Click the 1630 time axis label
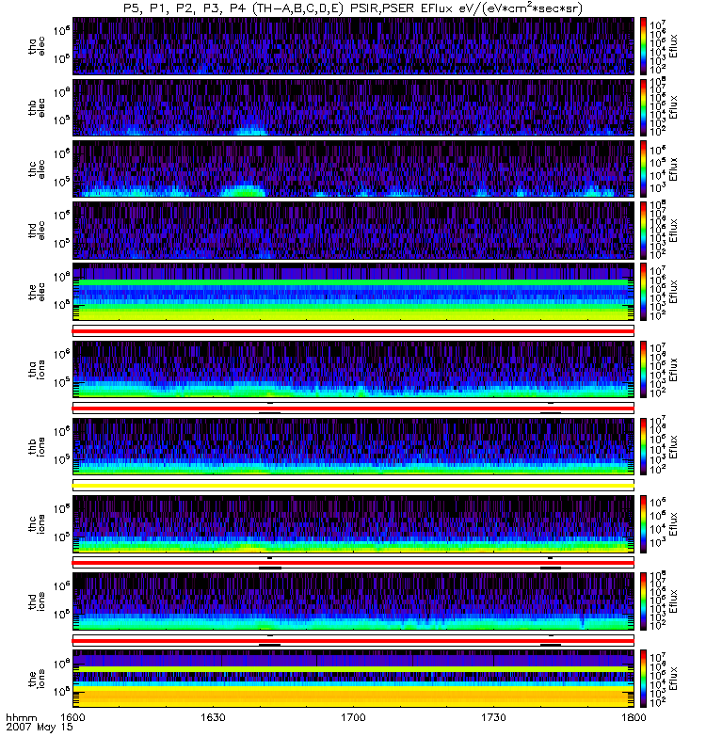The image size is (706, 753). pos(213,717)
